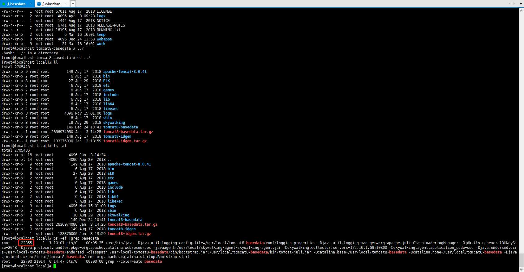Click the NOTICE file name
Viewport: 524px width, 272px height.
pyautogui.click(x=103, y=21)
